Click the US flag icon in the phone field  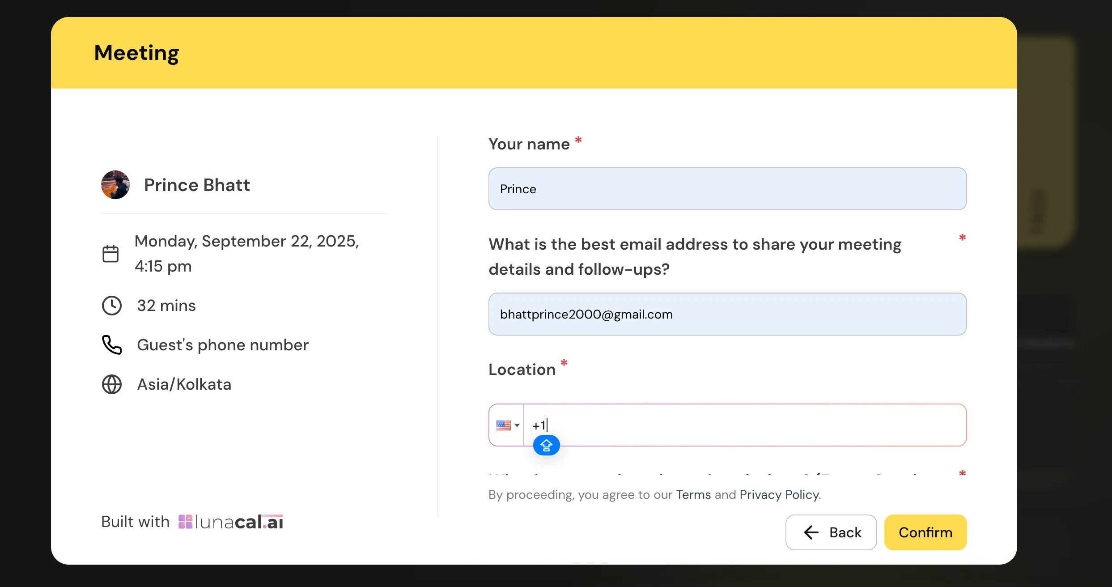coord(503,425)
